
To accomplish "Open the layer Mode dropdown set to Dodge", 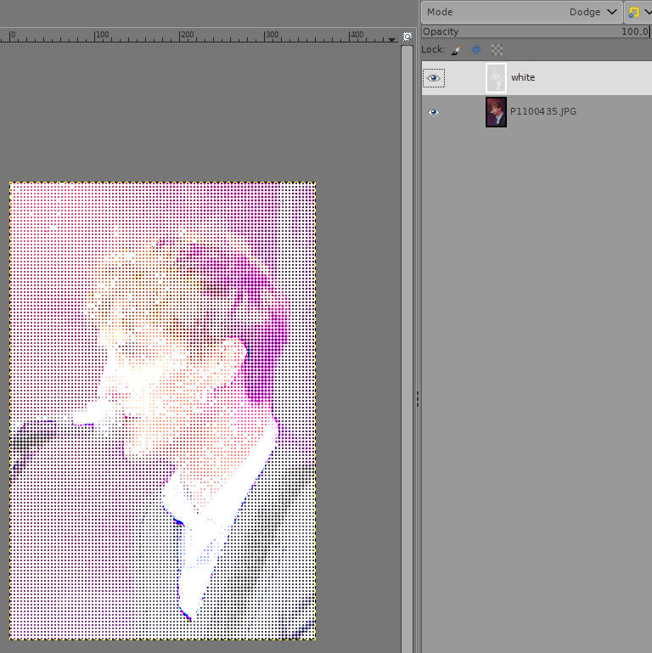I will 521,12.
